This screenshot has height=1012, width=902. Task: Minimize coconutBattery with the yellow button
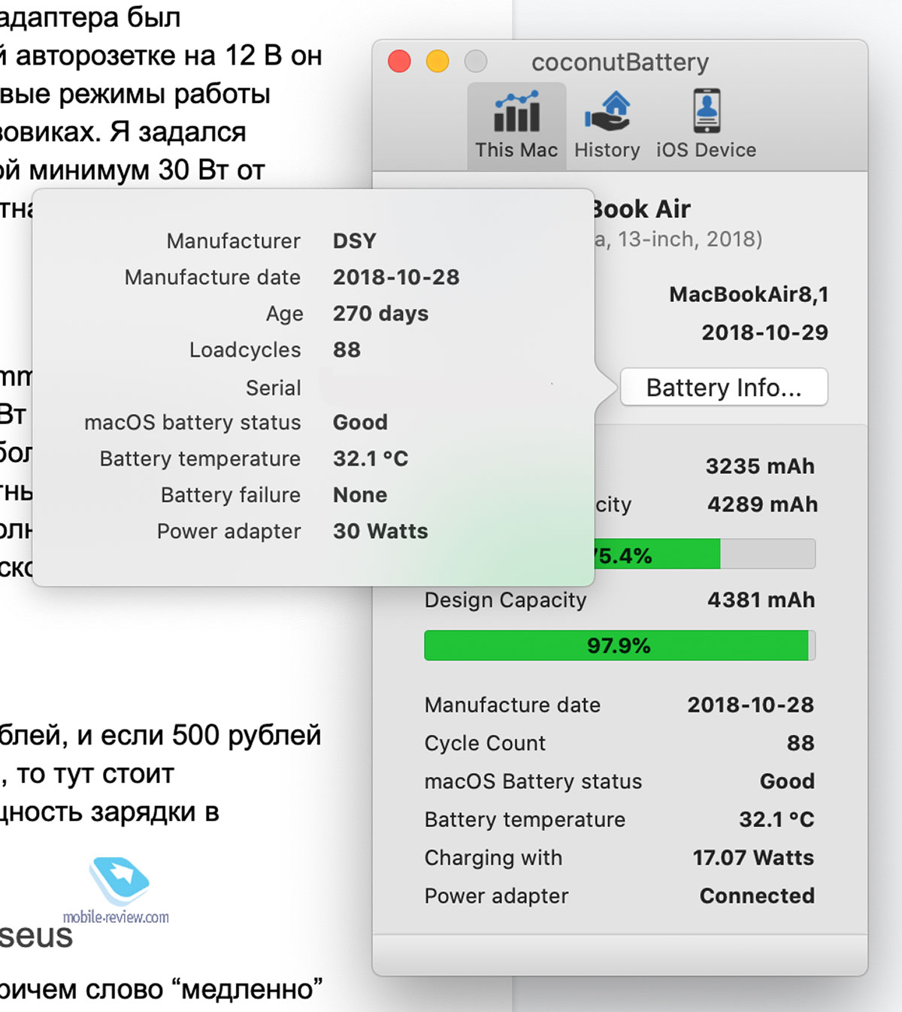click(437, 61)
